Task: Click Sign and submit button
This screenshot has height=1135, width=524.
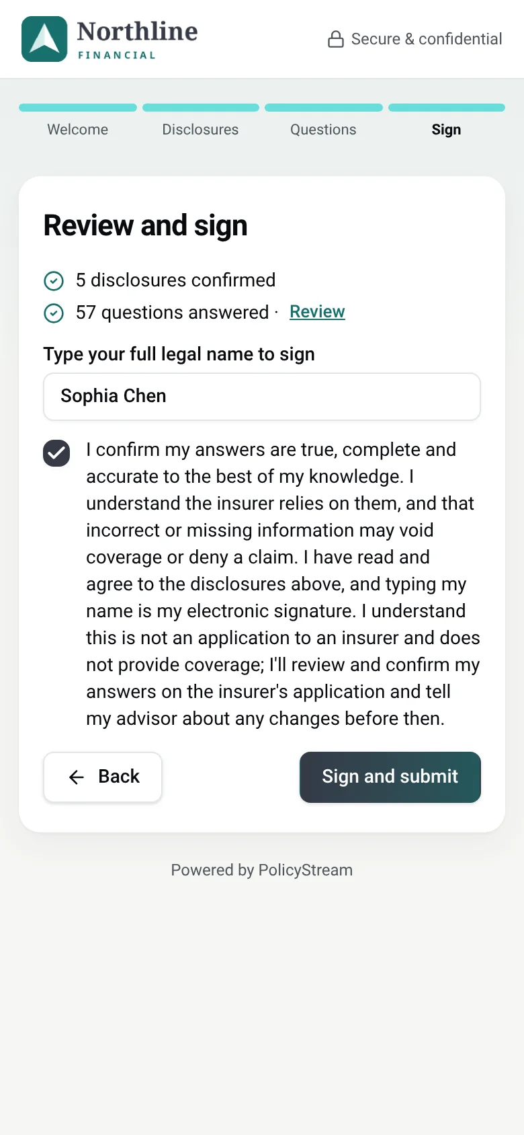Action: tap(390, 777)
